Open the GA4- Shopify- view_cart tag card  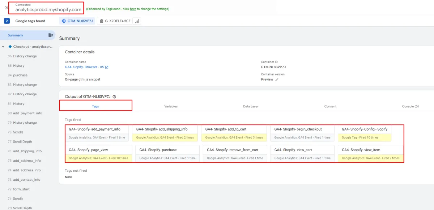coord(302,154)
